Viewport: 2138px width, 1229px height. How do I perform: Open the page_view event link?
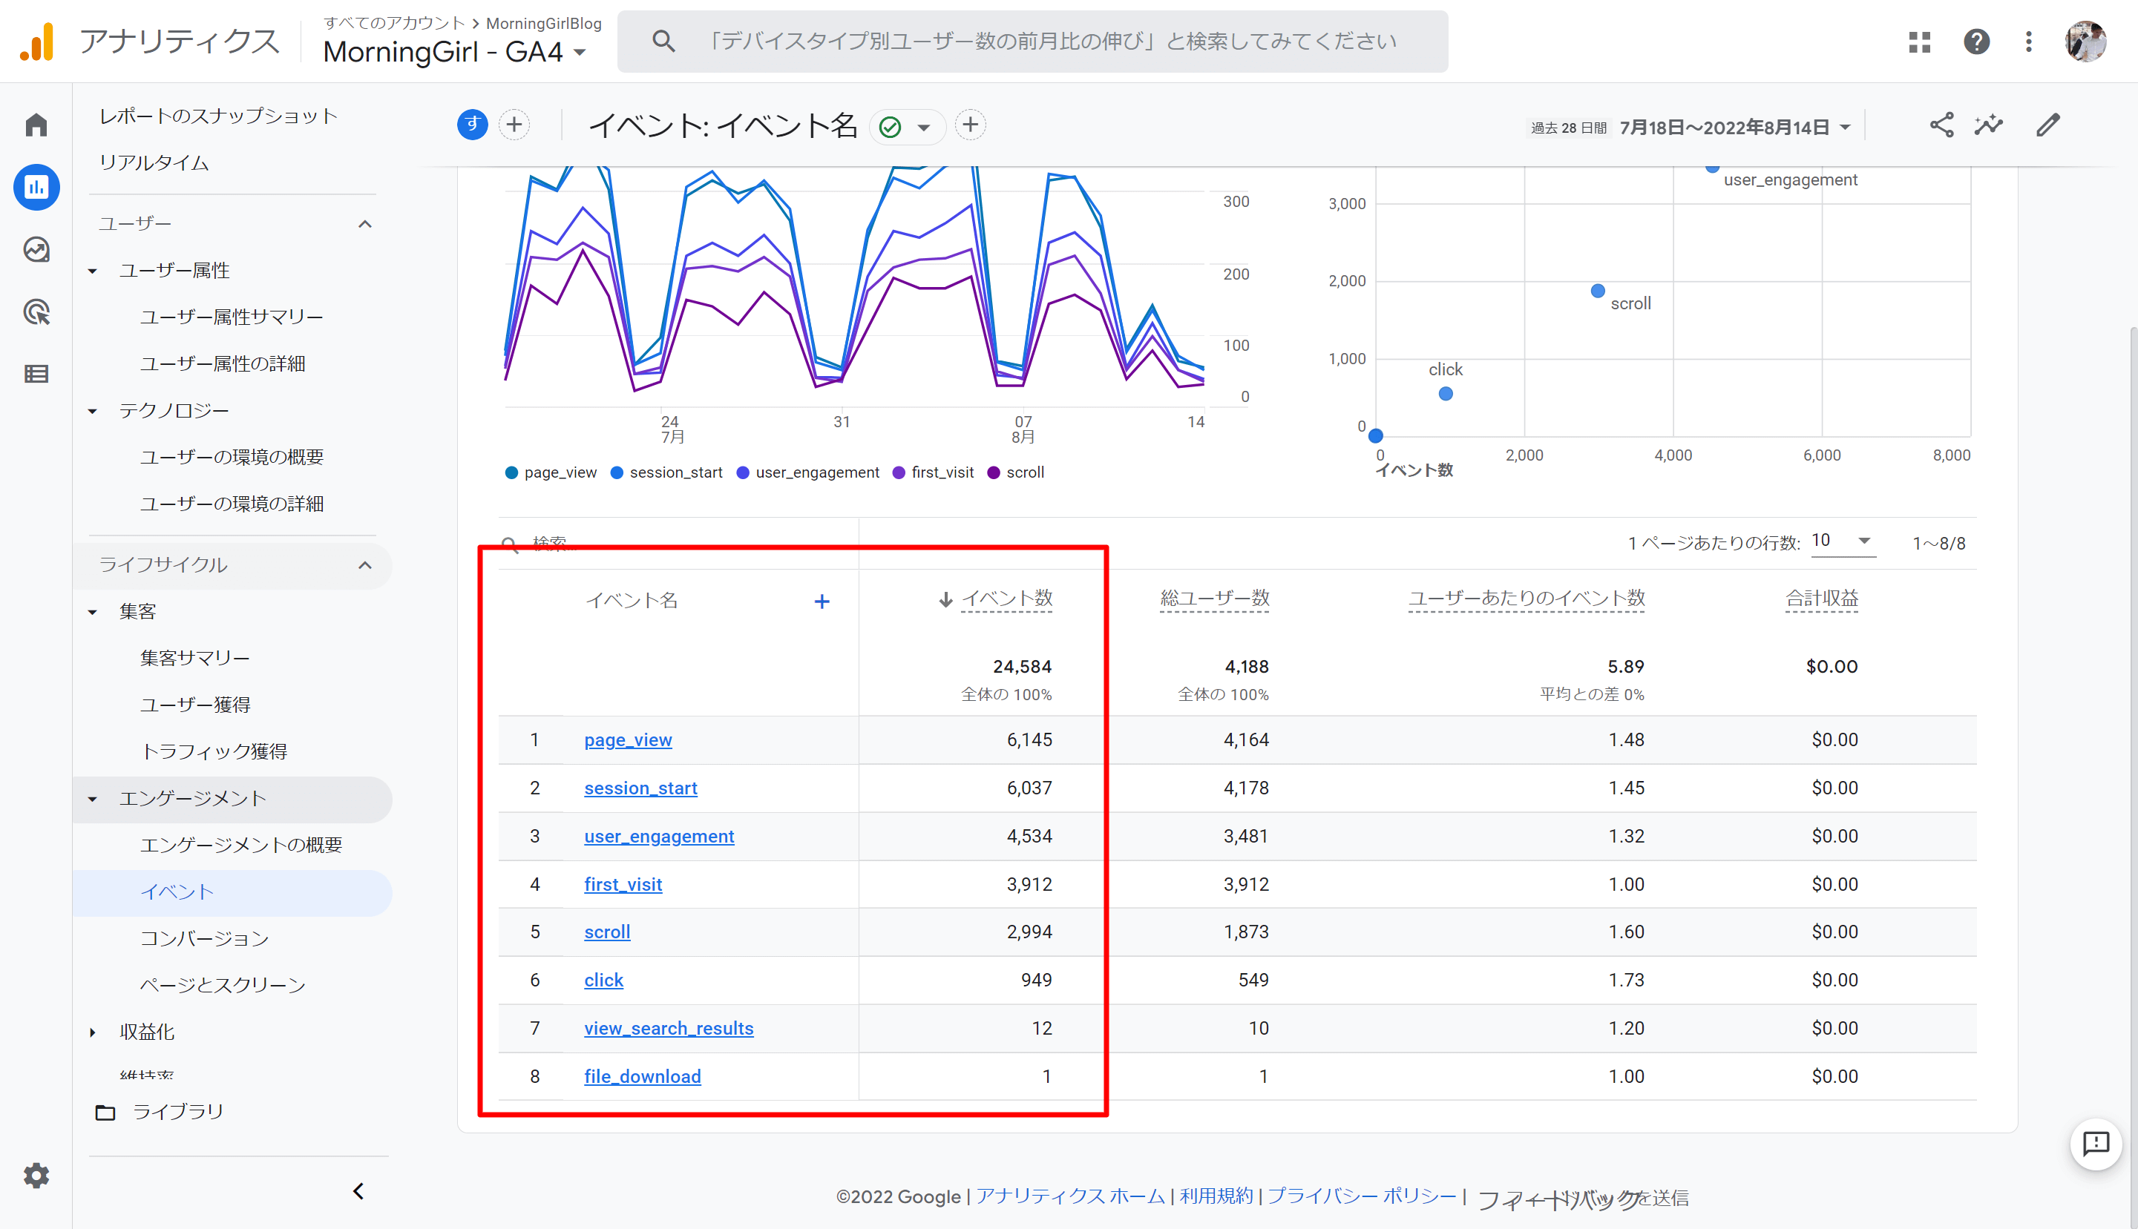pyautogui.click(x=627, y=740)
